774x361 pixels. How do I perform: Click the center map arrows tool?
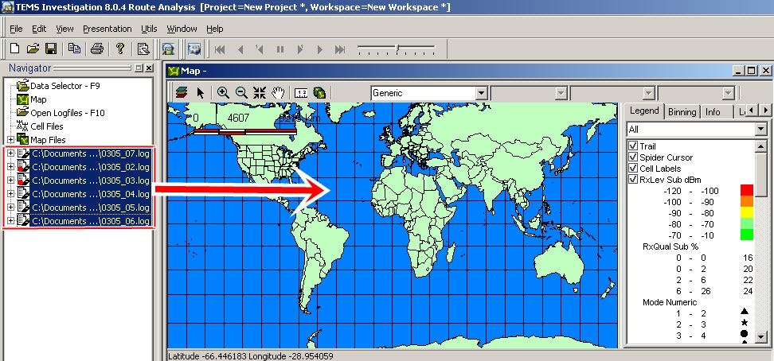coord(259,93)
